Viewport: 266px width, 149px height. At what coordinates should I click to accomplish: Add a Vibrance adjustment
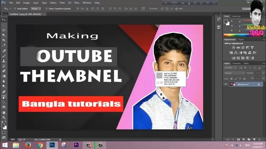[x=252, y=48]
